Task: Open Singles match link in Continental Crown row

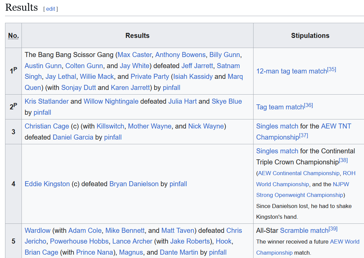Action: click(x=277, y=151)
